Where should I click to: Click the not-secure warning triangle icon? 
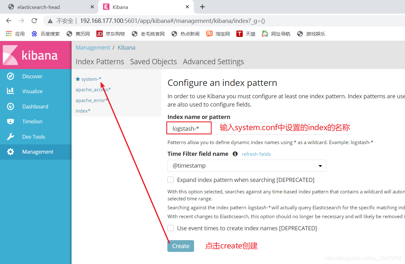coord(50,21)
